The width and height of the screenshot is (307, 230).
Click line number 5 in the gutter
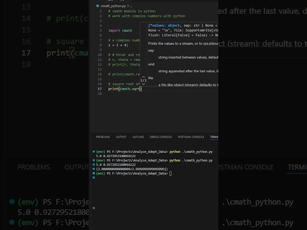click(101, 31)
